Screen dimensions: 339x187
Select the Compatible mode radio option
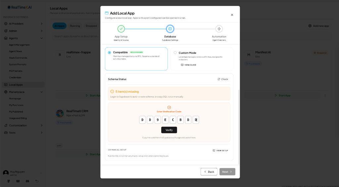coord(109,53)
